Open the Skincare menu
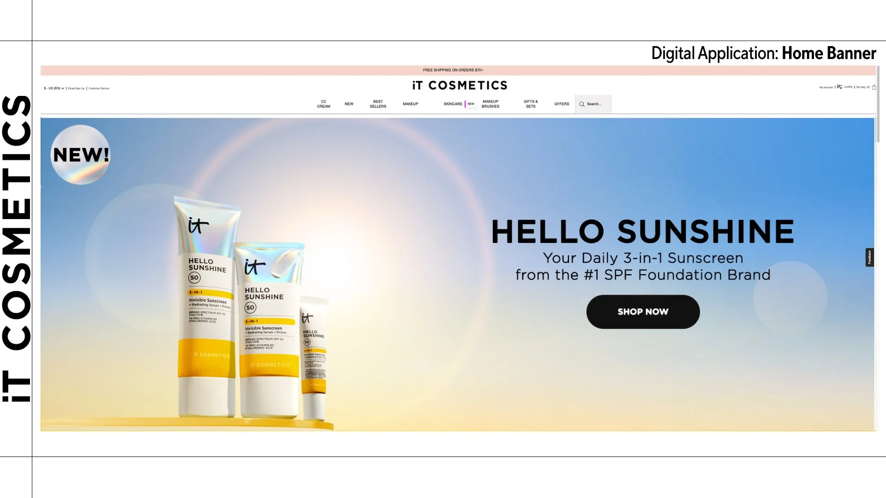 (x=453, y=104)
